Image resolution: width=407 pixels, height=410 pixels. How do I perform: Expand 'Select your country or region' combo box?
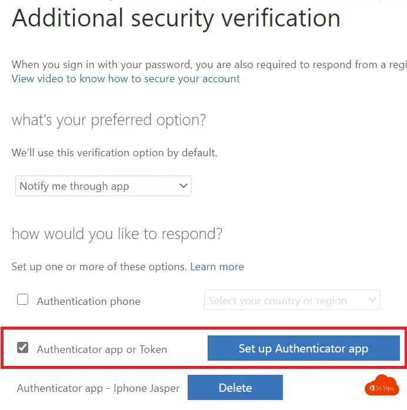click(292, 300)
